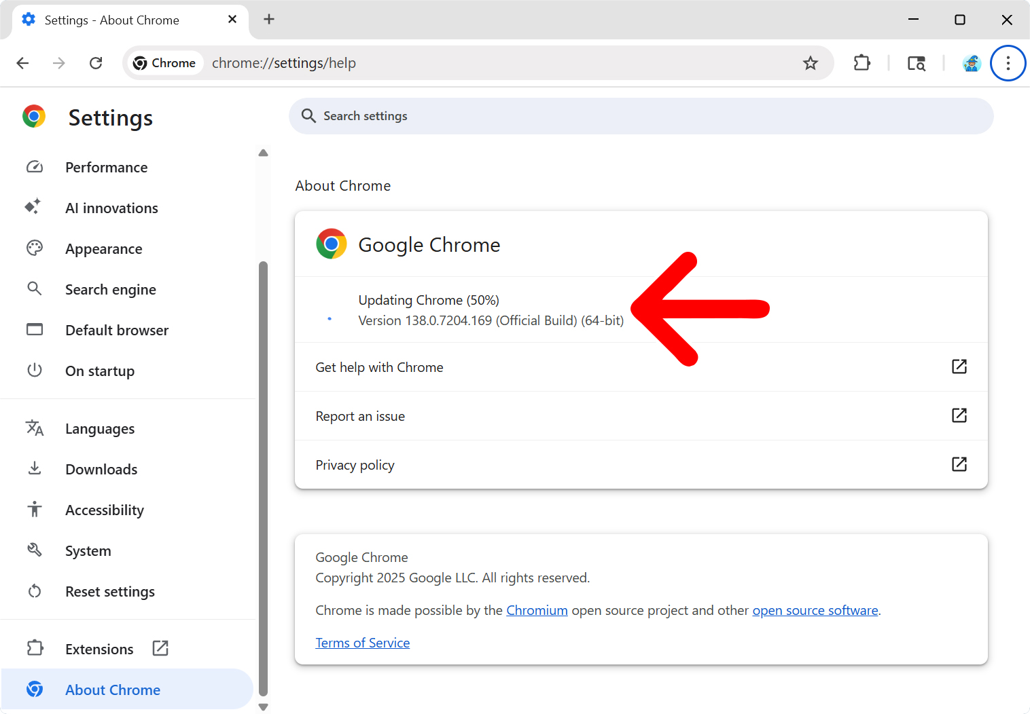
Task: Open the new tab with plus button
Action: pos(269,19)
